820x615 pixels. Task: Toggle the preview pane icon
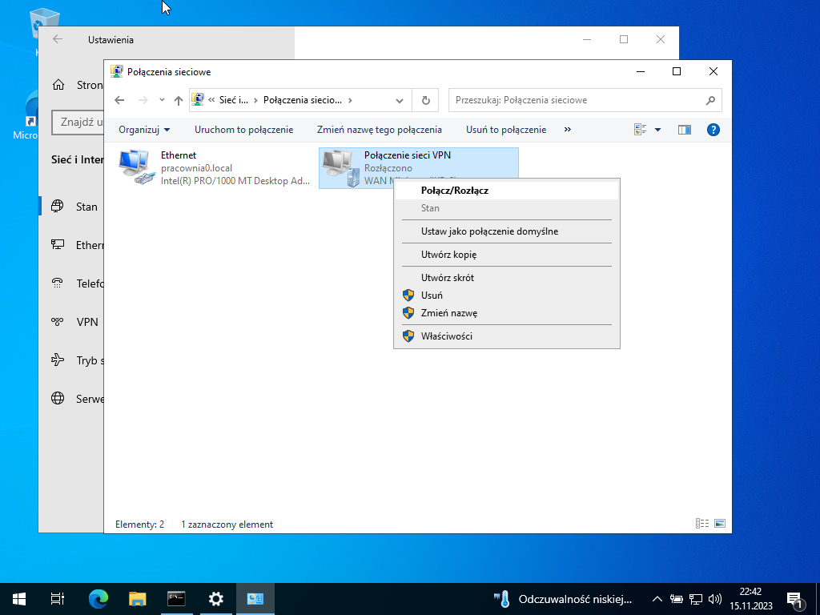click(685, 130)
